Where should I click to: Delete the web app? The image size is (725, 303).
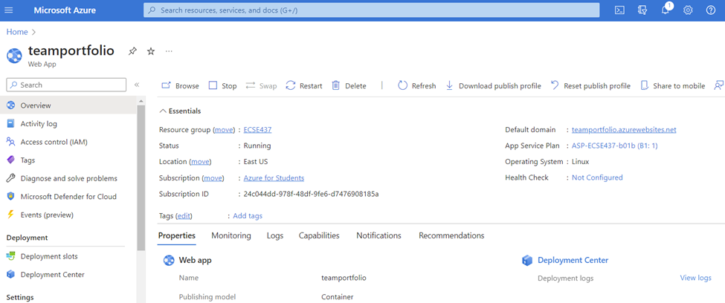[x=349, y=86]
